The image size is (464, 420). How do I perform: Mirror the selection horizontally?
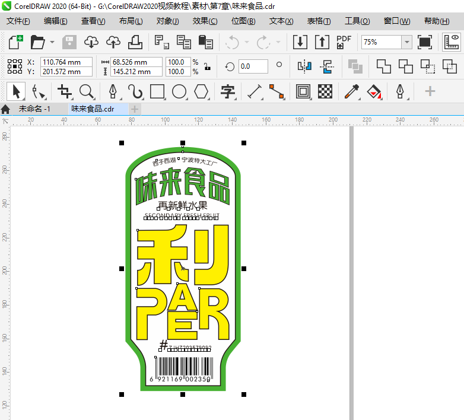pos(304,66)
